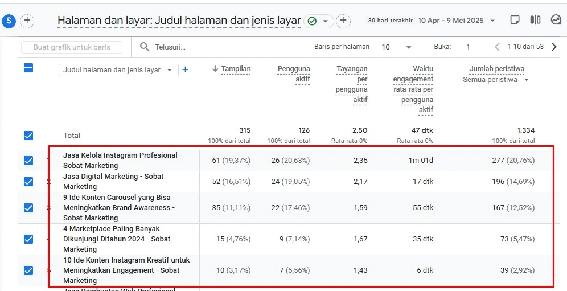Viewport: 567px width, 291px height.
Task: Click total Tampilan value 315
Action: click(245, 130)
